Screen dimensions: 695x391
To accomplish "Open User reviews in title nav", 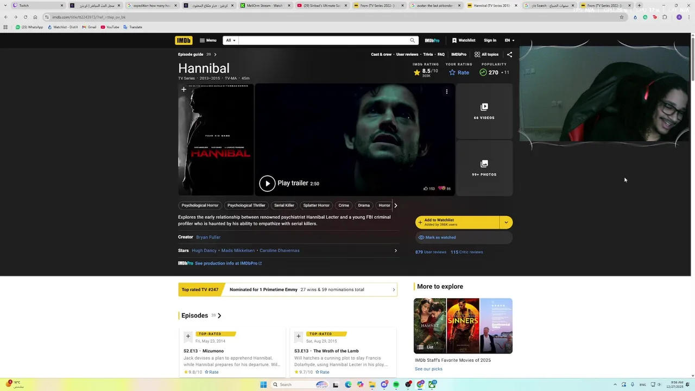I will click(407, 54).
